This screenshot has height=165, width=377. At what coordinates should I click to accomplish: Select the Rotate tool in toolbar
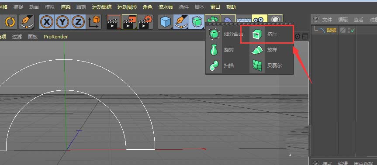pyautogui.click(x=10, y=22)
